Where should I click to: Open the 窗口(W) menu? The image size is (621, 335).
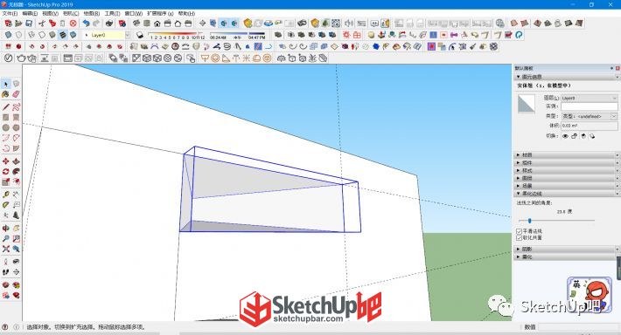click(x=134, y=13)
